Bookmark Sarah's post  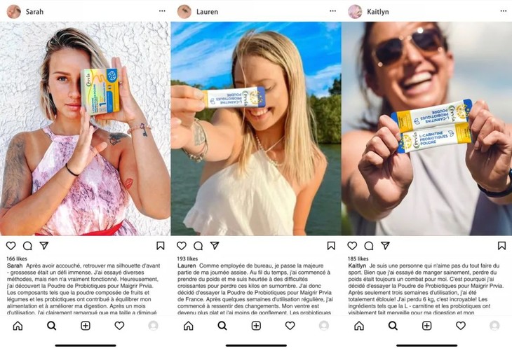161,246
